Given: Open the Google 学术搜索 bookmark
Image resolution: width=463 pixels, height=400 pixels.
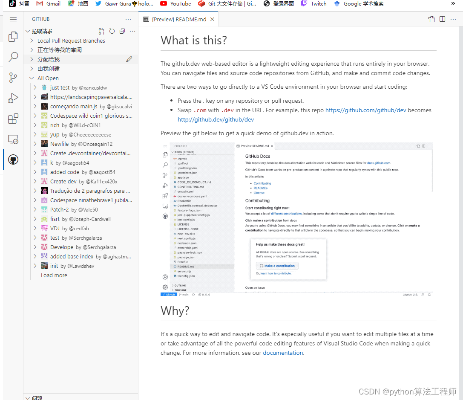Looking at the screenshot, I should (359, 3).
